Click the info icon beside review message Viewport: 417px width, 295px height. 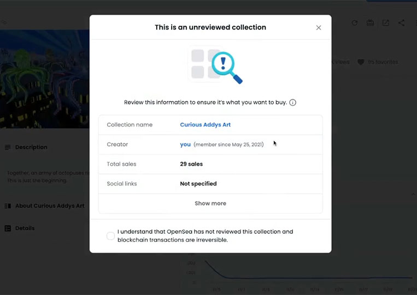click(292, 103)
